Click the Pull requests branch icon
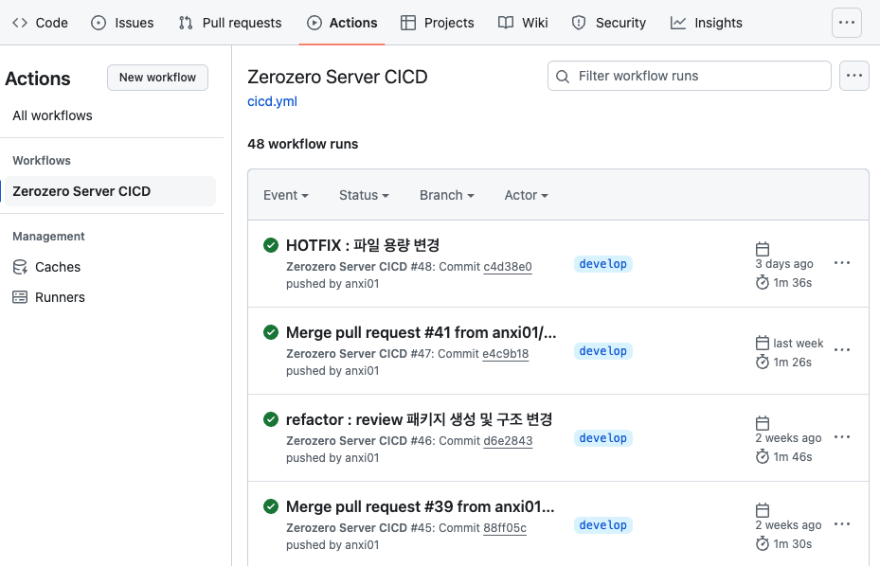This screenshot has width=880, height=566. (186, 23)
